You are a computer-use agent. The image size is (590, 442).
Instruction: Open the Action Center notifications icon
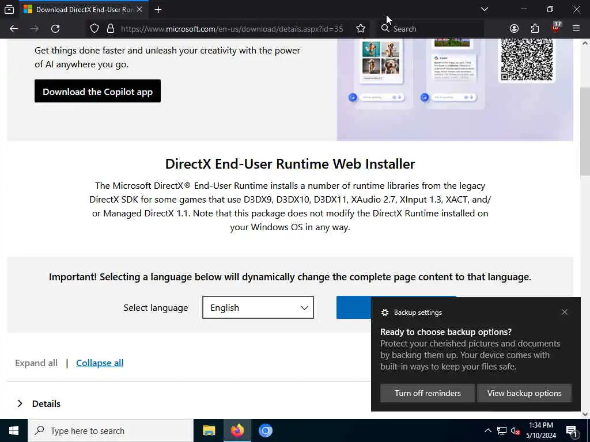coord(572,430)
